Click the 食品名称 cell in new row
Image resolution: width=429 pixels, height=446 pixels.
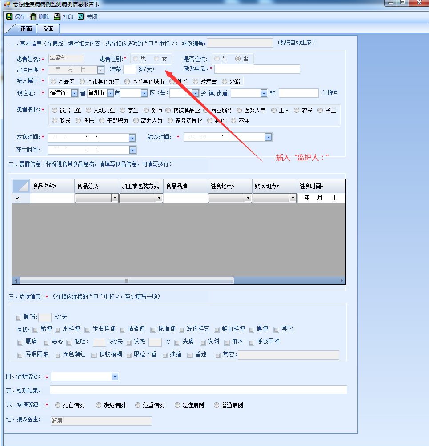pos(52,198)
